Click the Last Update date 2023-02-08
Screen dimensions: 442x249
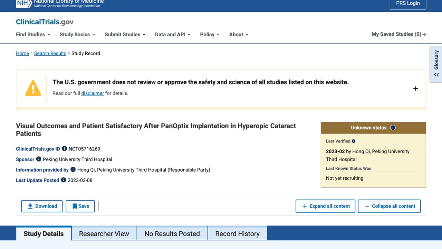[80, 180]
